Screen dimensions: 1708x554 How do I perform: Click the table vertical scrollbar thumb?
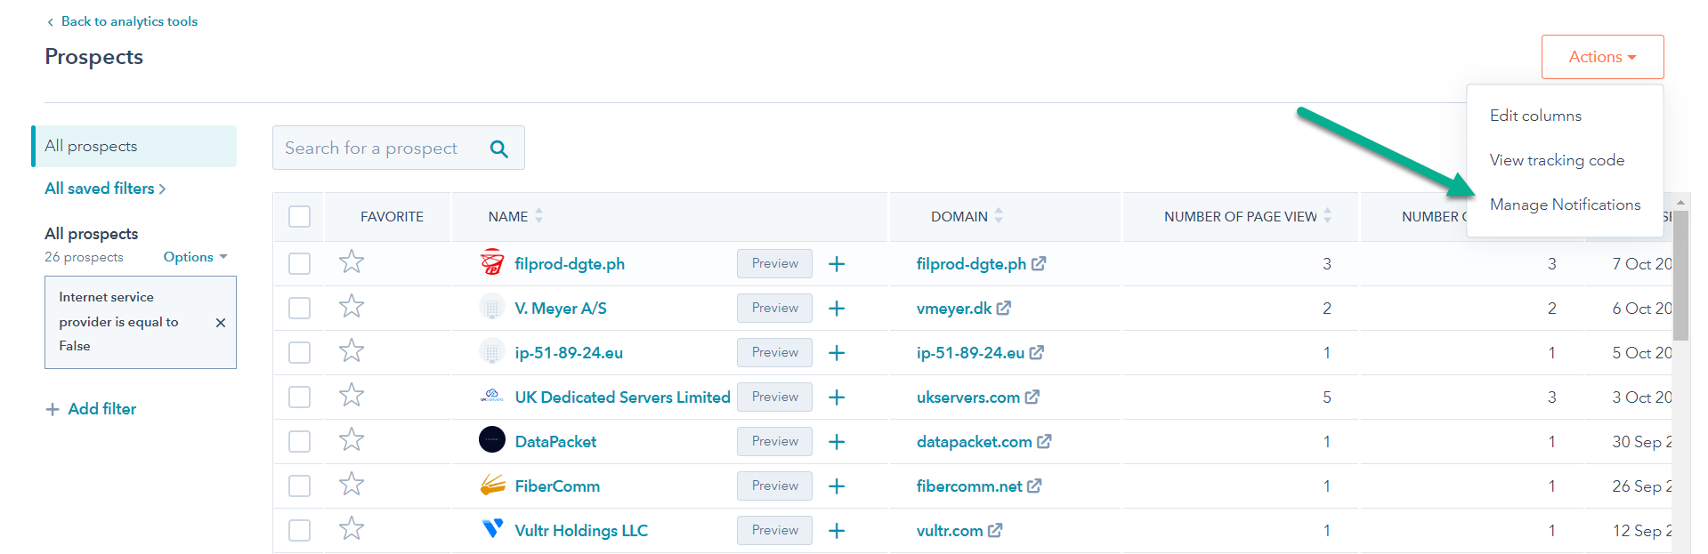(1680, 276)
